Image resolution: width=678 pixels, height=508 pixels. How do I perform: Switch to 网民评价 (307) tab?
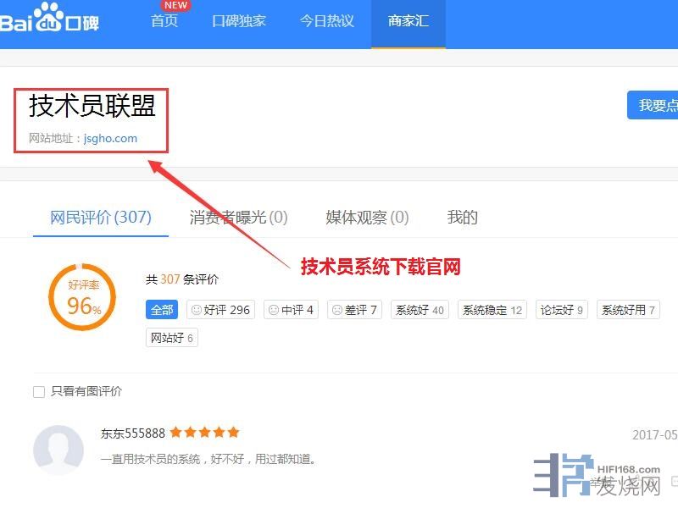coord(100,218)
